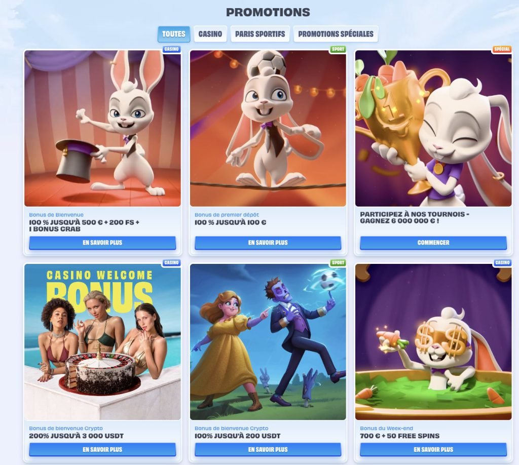Viewport: 519px width, 465px height.
Task: Click EN SAVOIR PLUS for 100% jusqu'à 200 USDT
Action: click(268, 449)
